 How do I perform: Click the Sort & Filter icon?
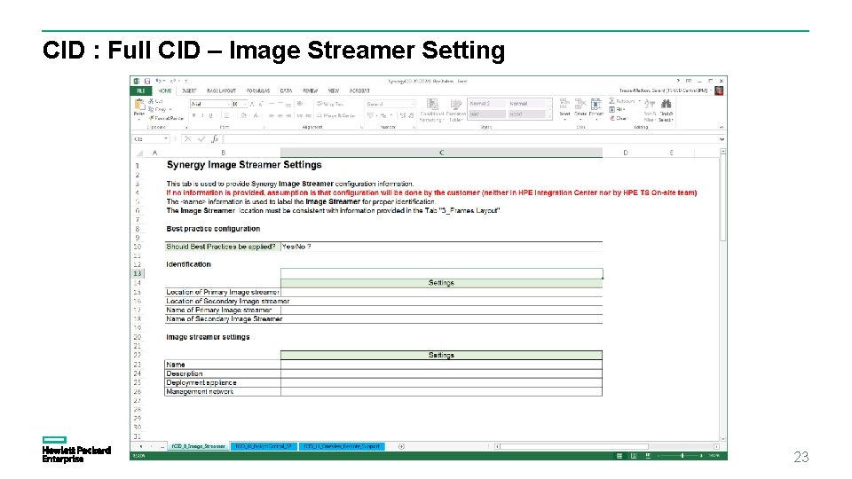[650, 104]
